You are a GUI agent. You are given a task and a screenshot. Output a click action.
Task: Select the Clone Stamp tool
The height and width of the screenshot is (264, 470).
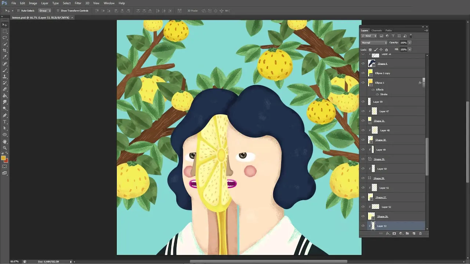5,77
